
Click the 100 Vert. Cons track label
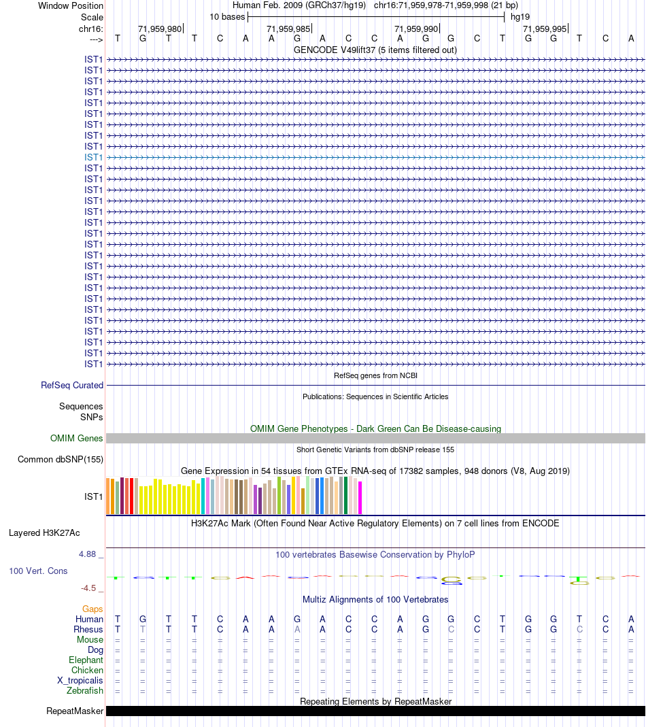coord(38,571)
